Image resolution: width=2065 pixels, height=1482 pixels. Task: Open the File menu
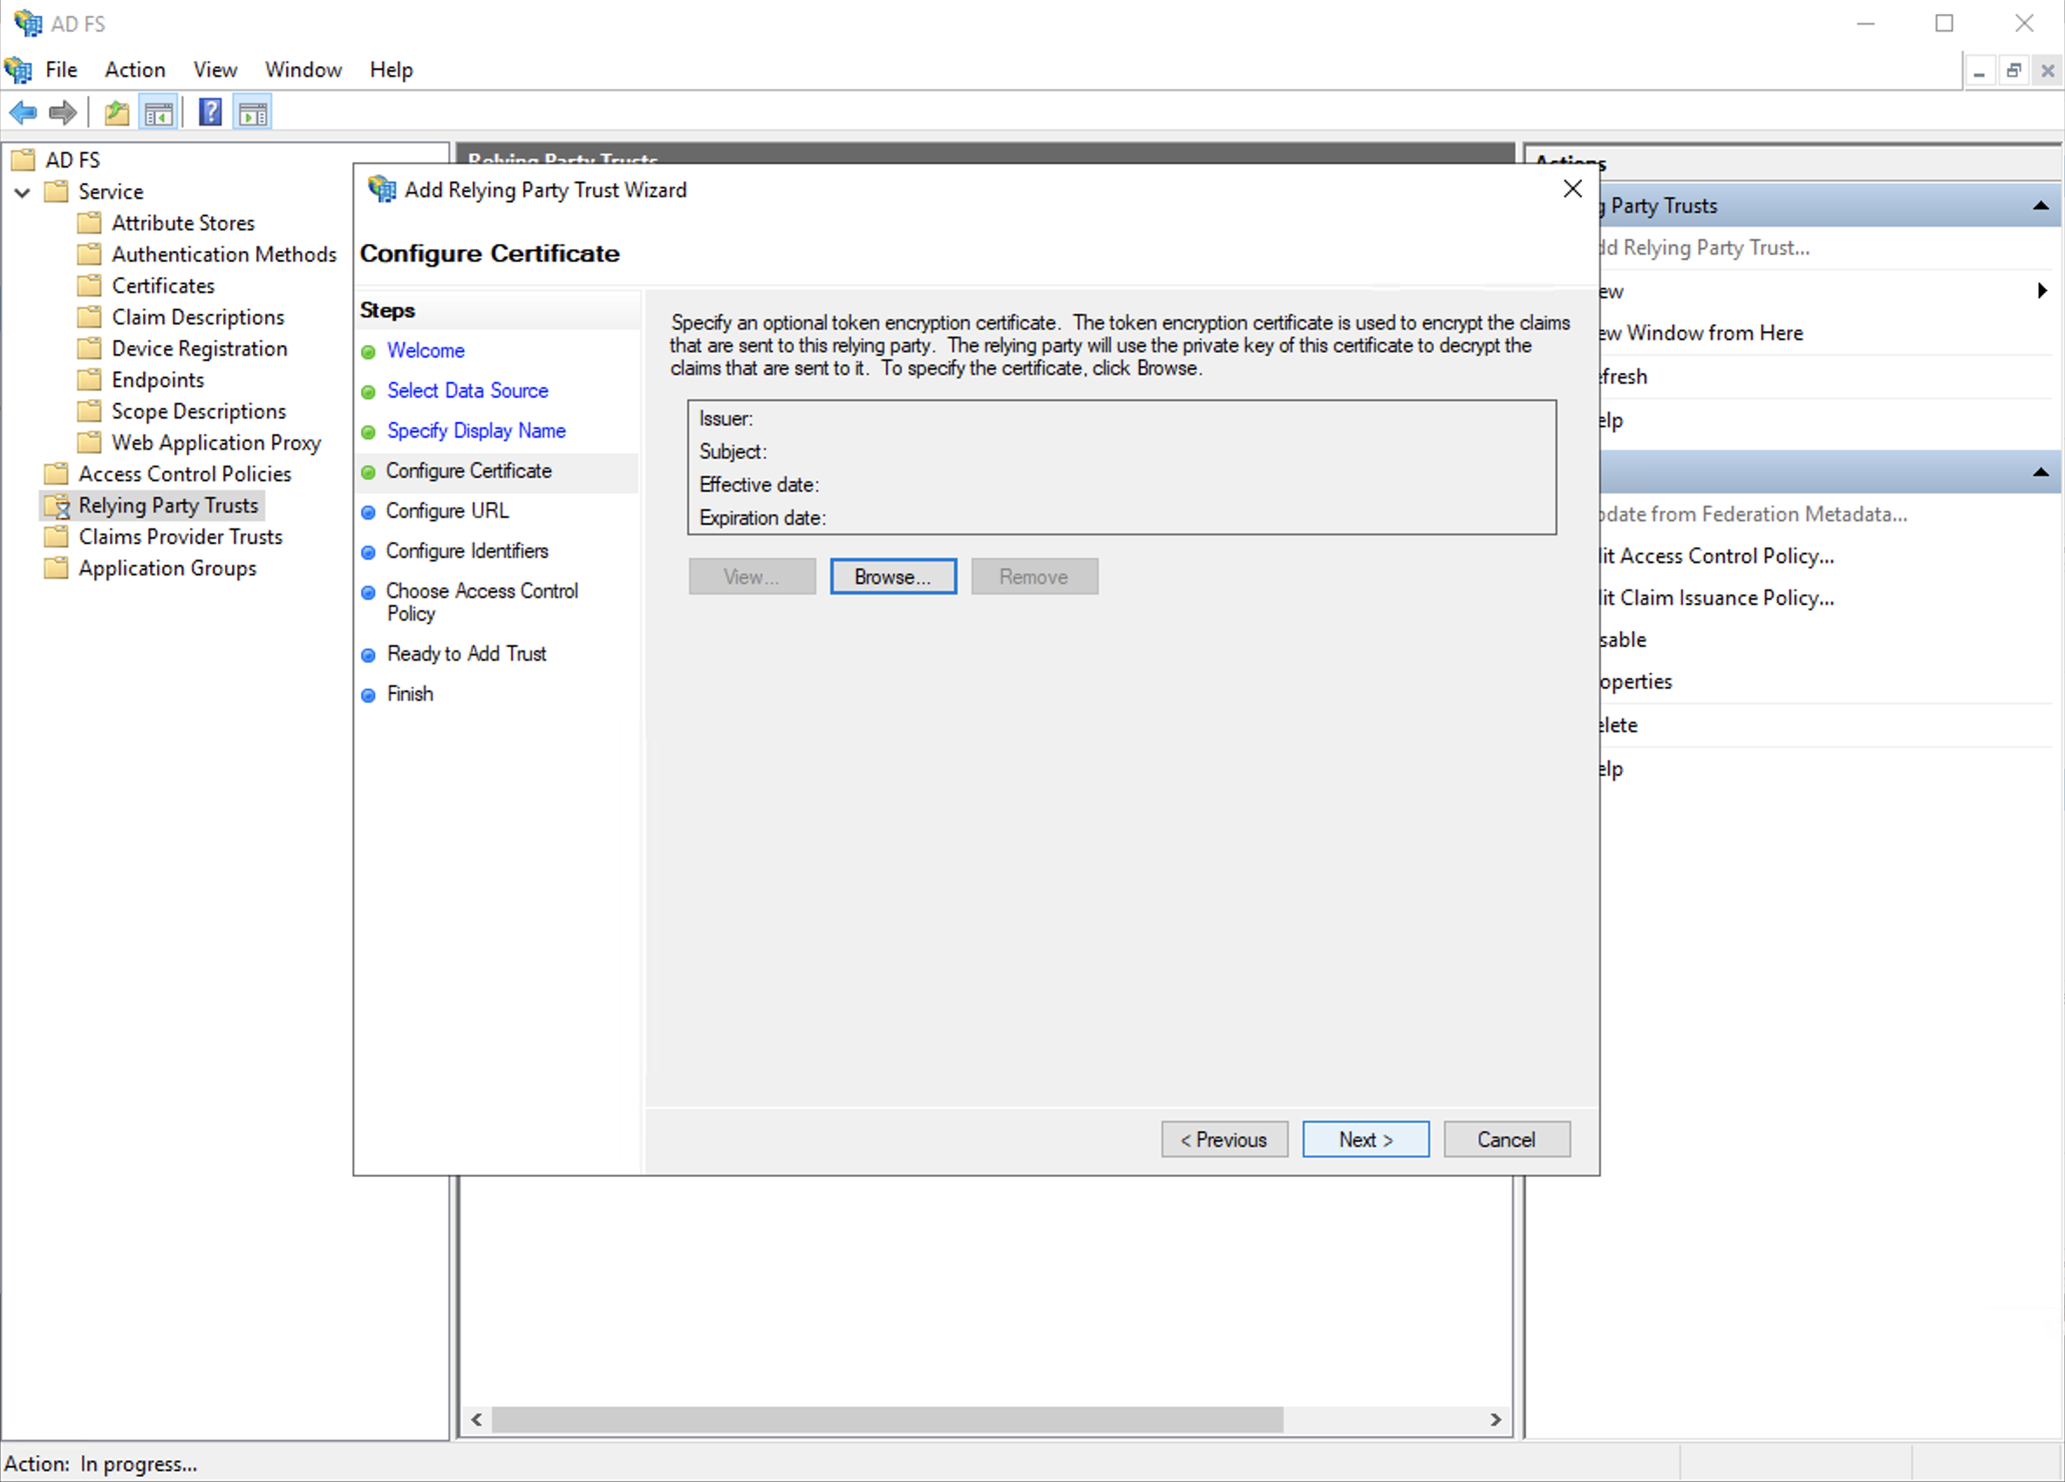(61, 70)
